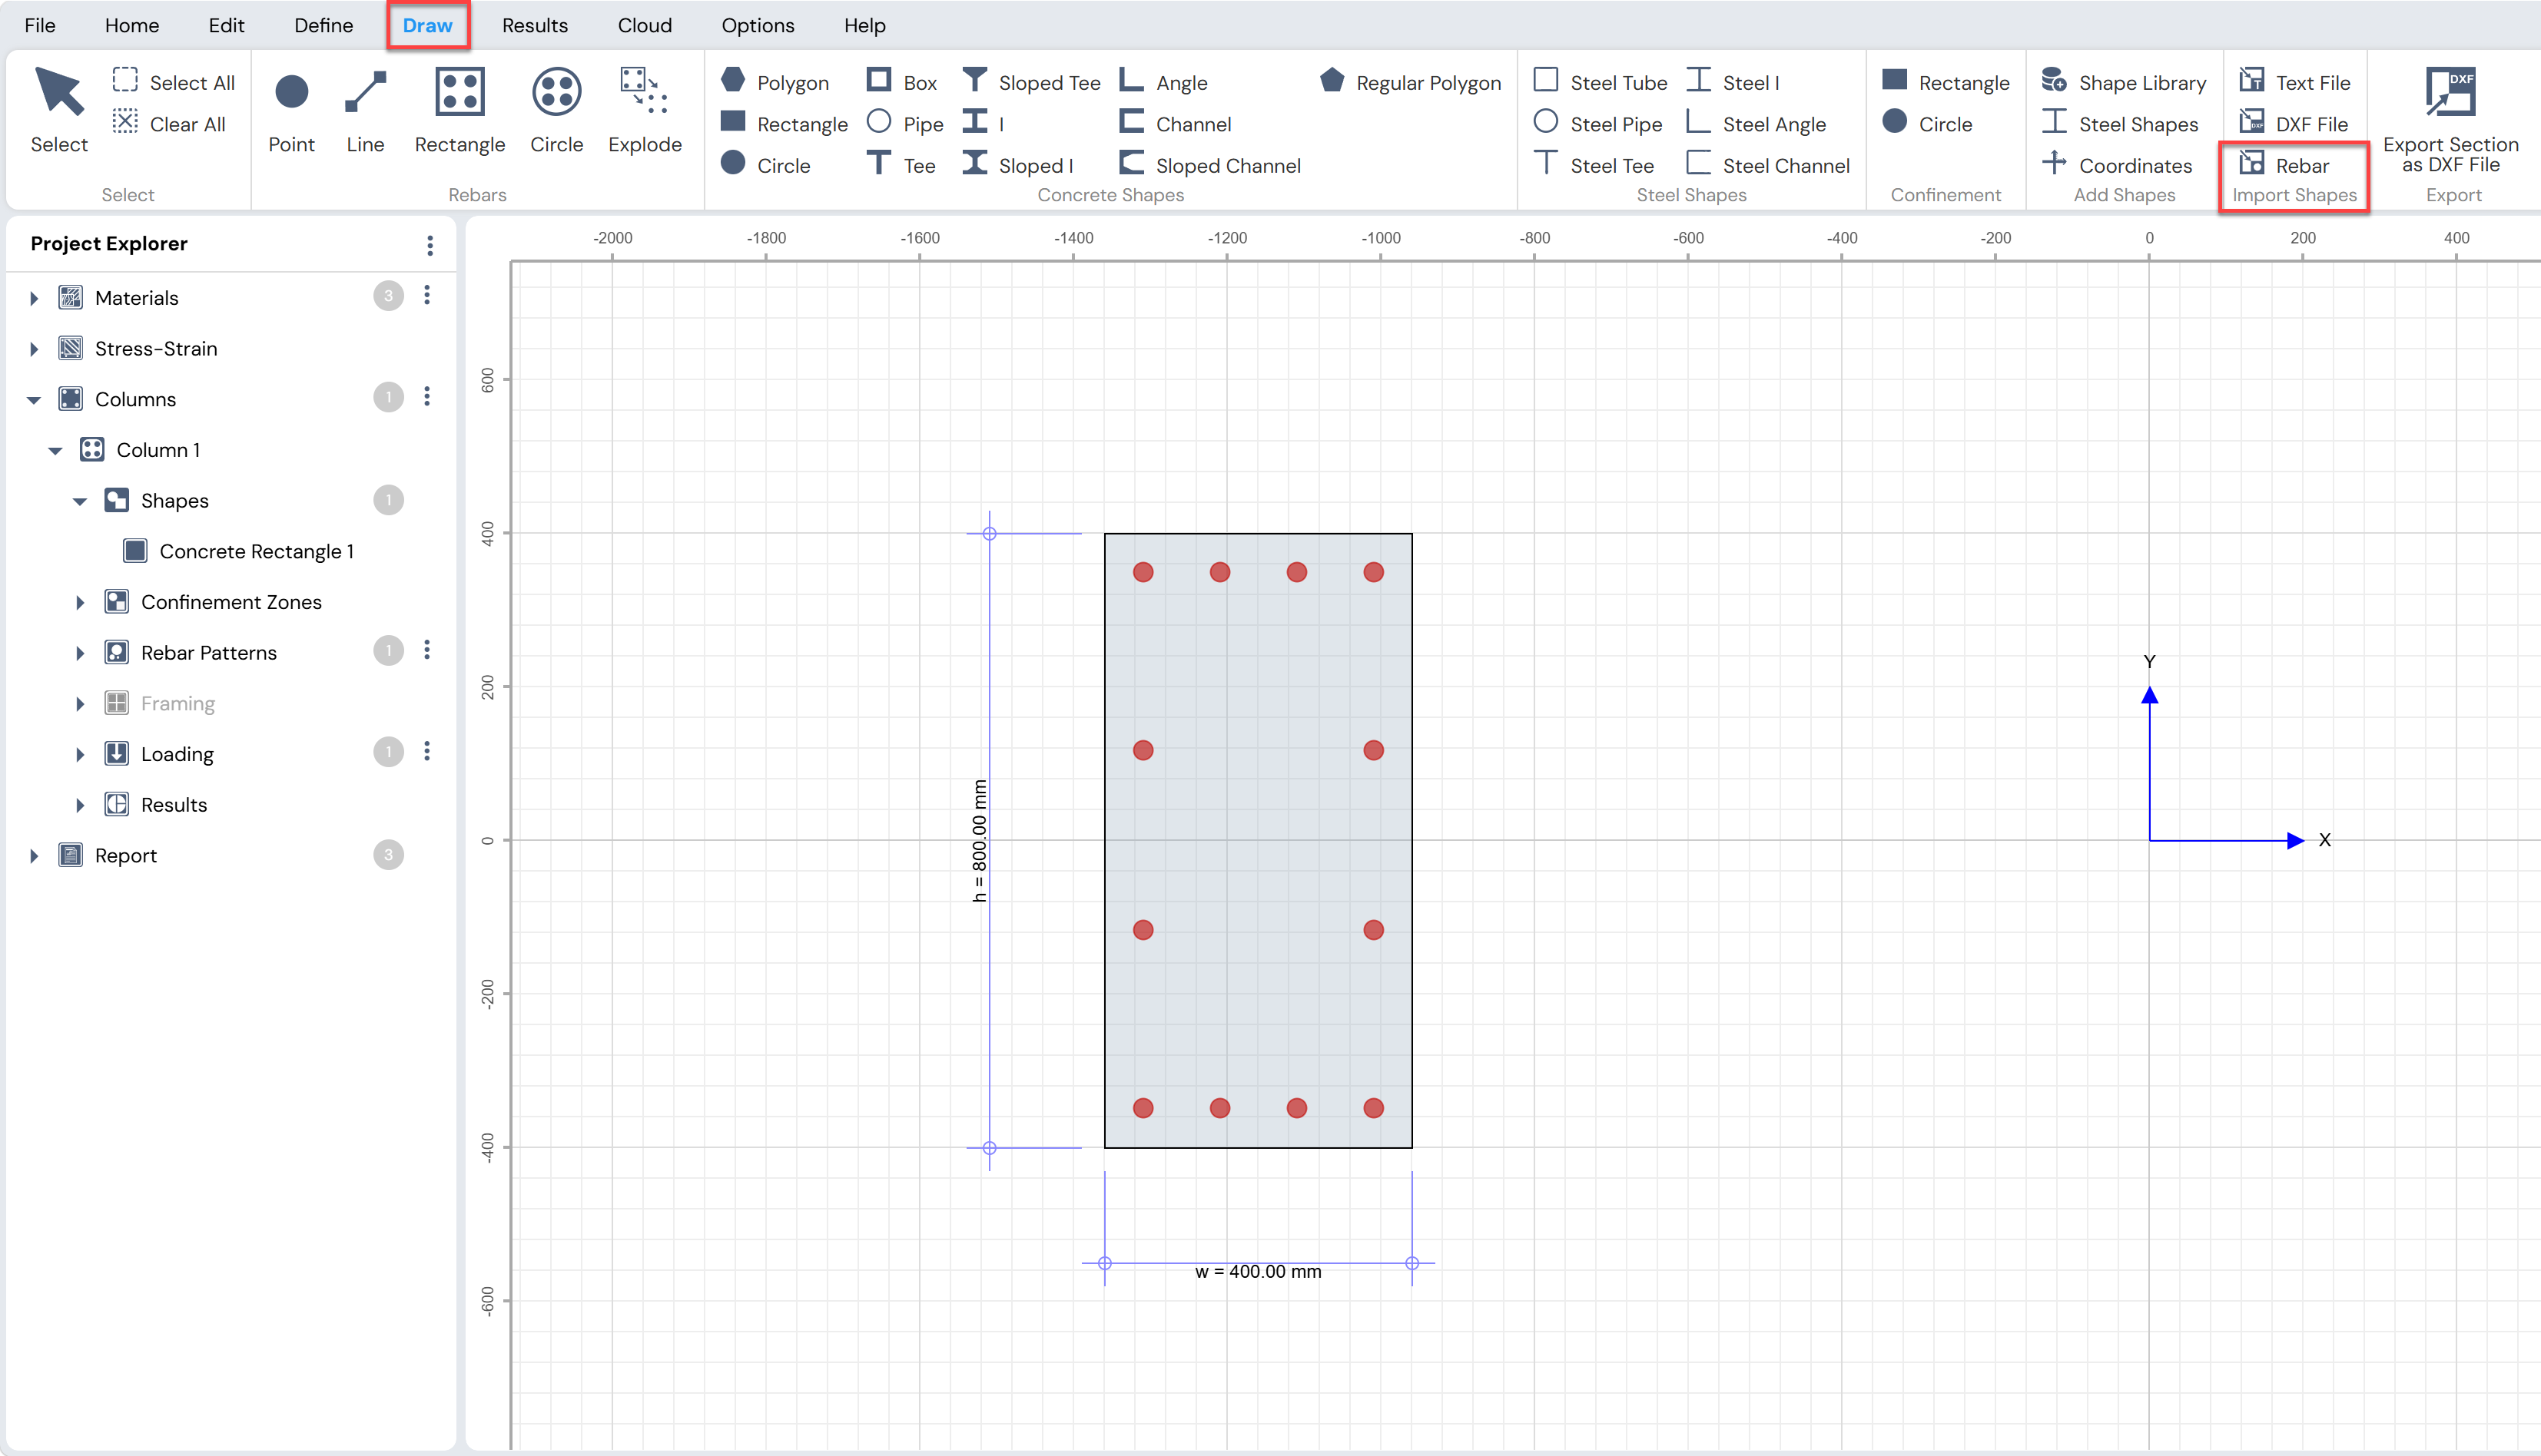
Task: Expand the Materials tree node
Action: pos(34,298)
